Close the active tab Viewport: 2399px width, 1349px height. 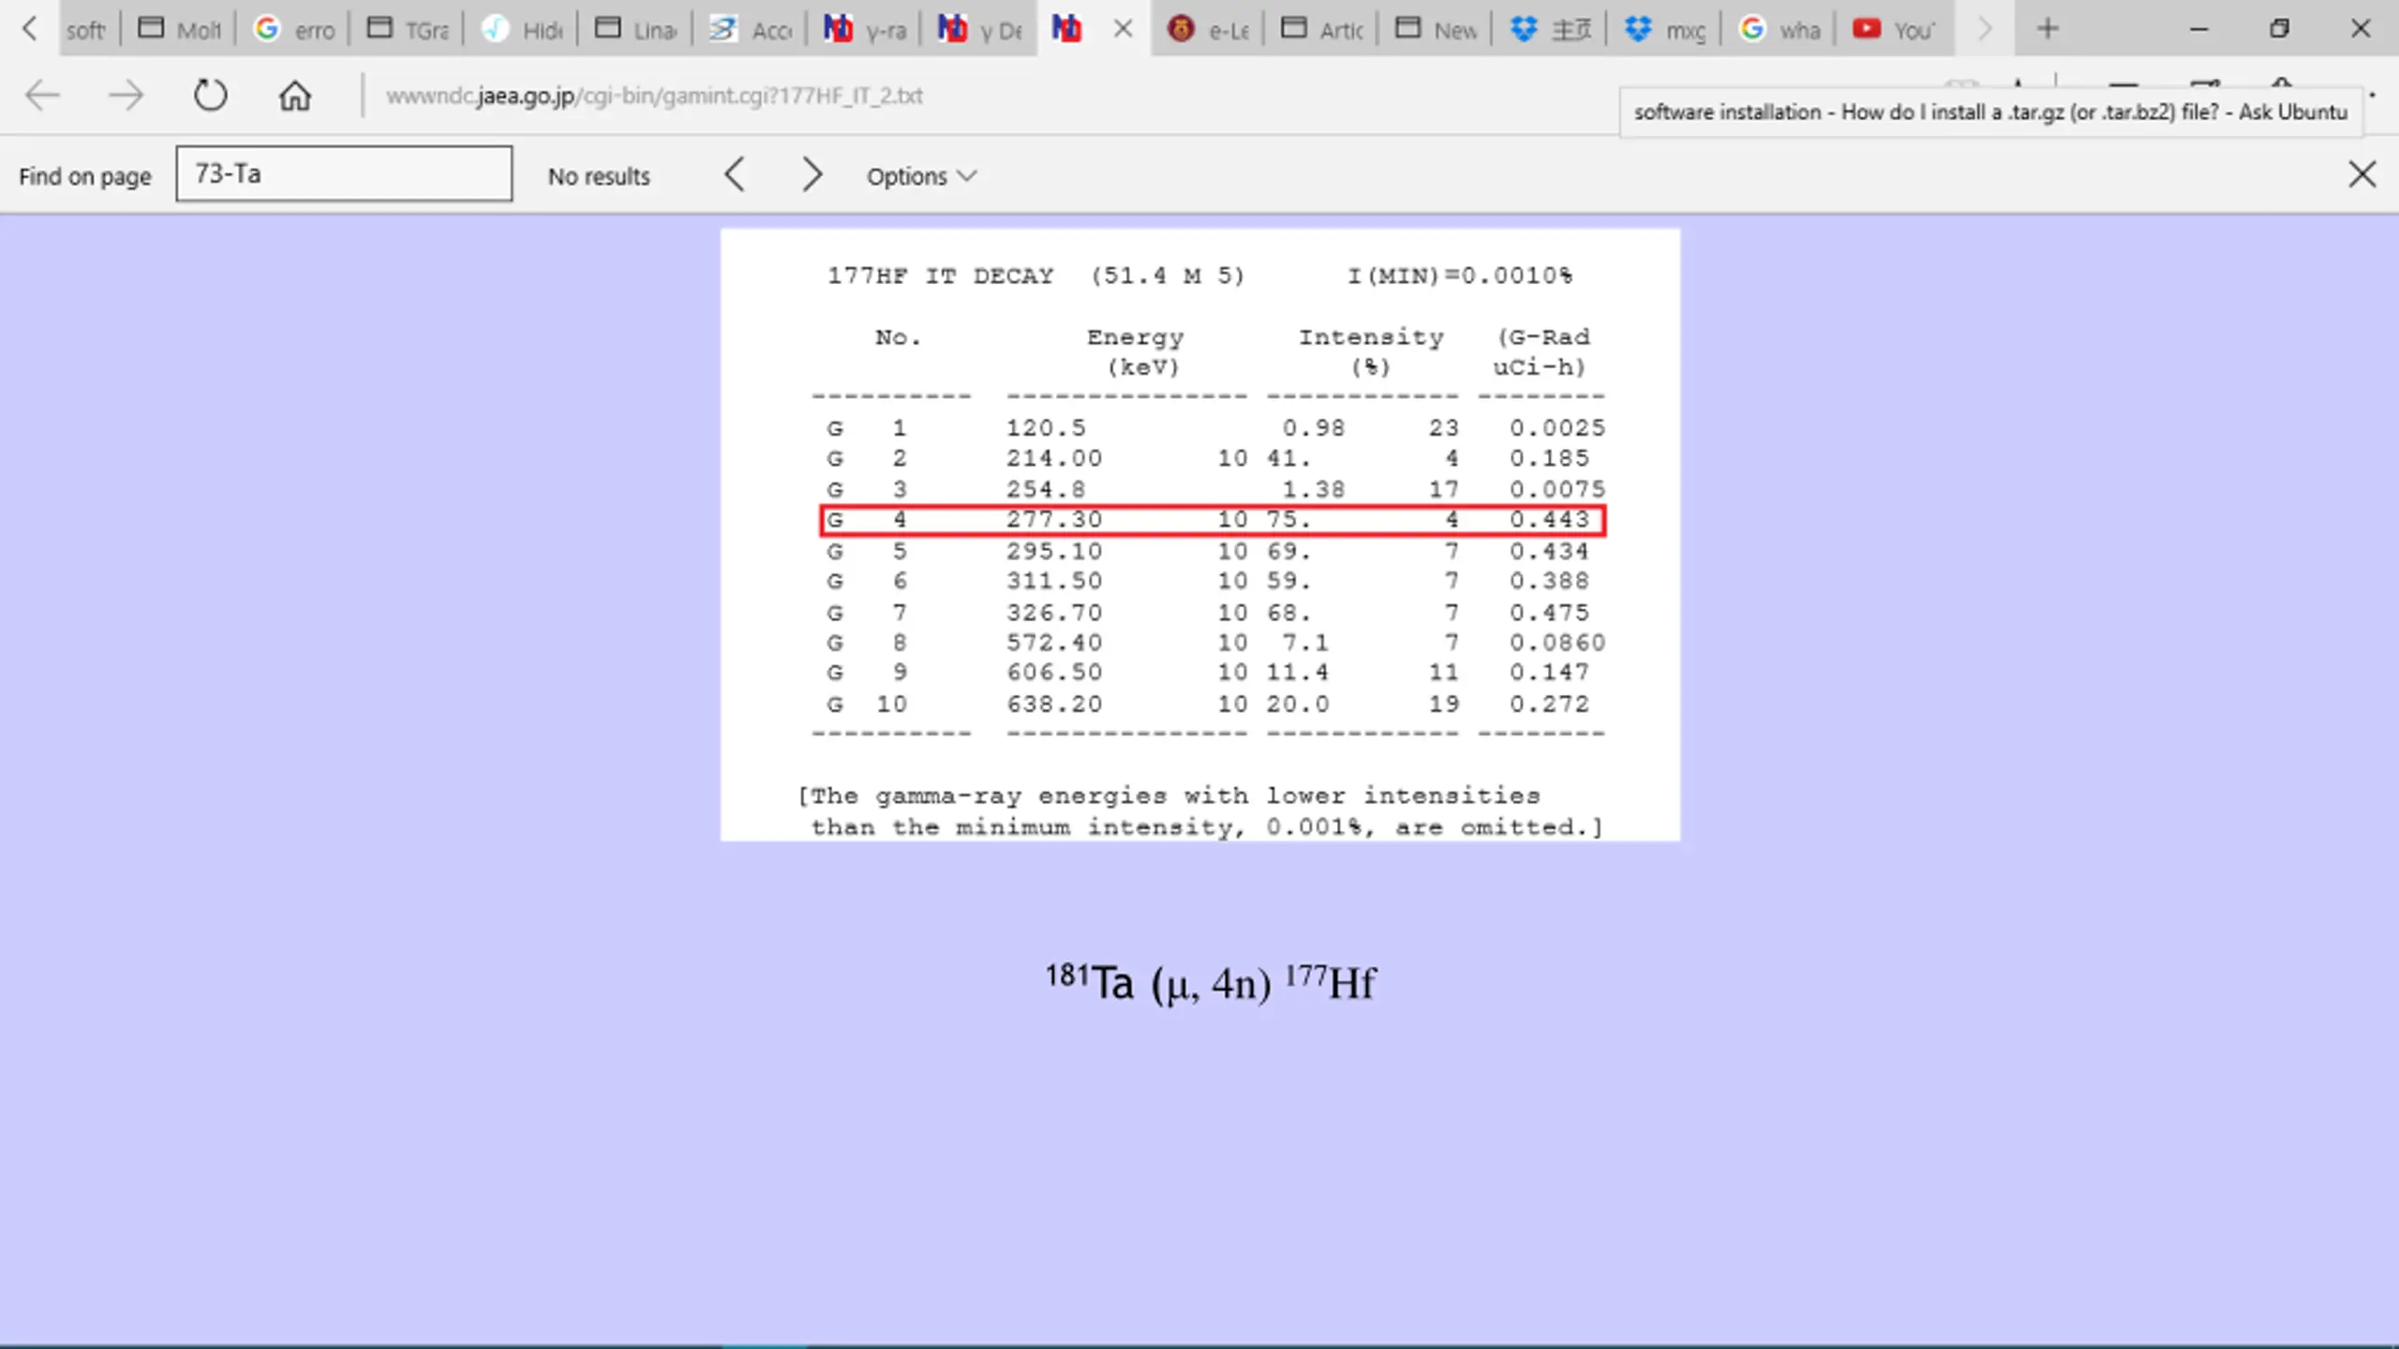click(1124, 29)
